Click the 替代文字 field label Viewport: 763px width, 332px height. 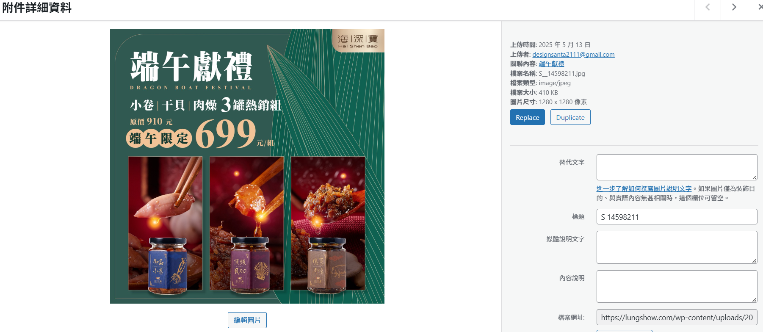tap(572, 163)
